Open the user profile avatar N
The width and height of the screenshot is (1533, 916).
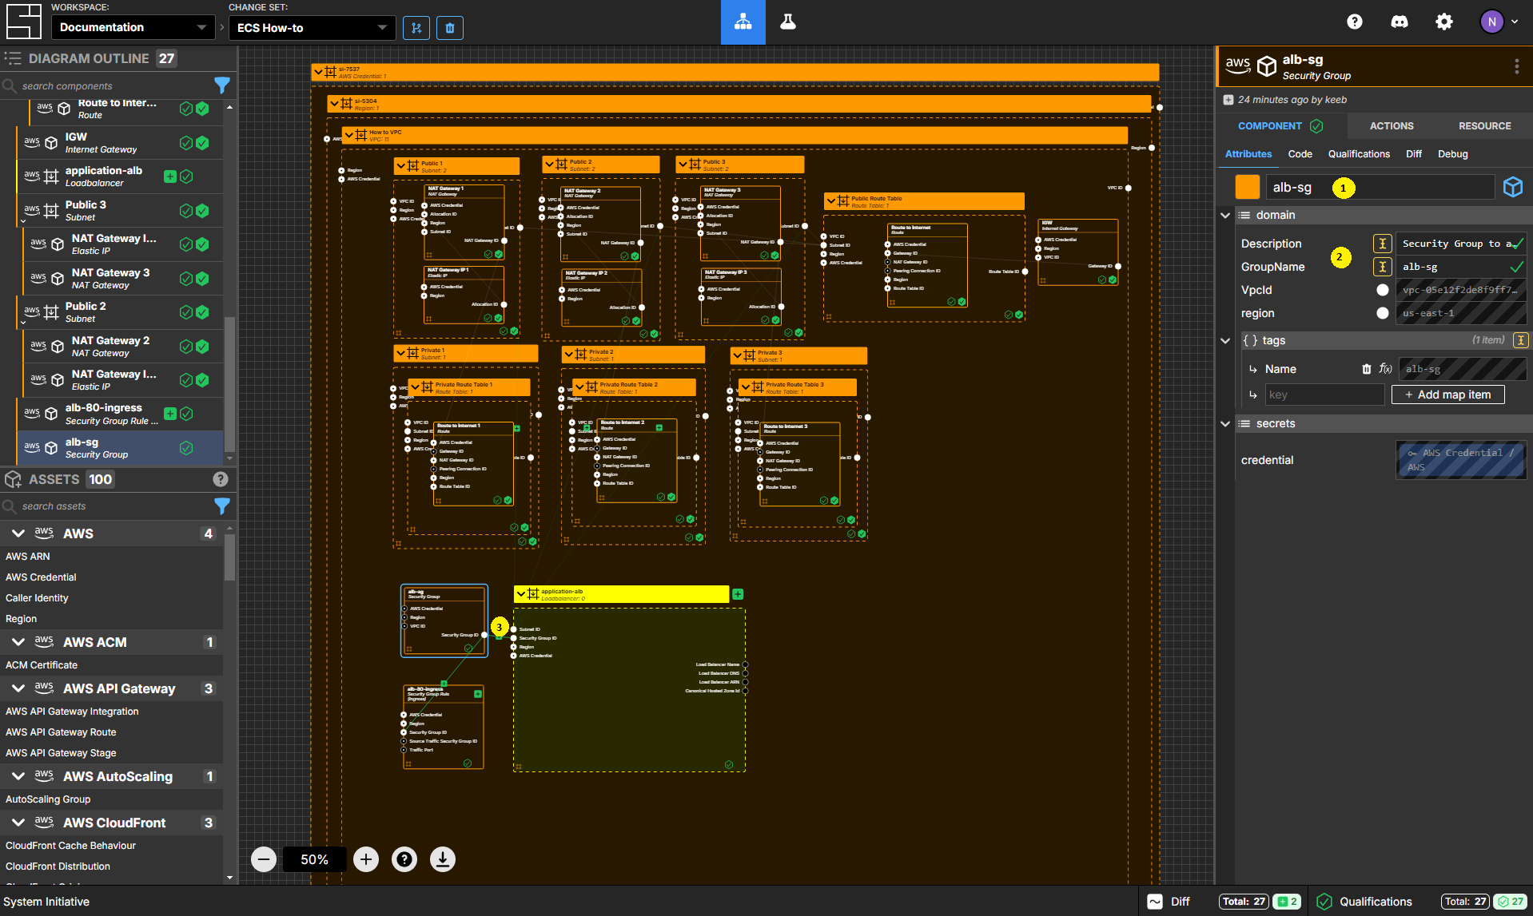[x=1491, y=22]
